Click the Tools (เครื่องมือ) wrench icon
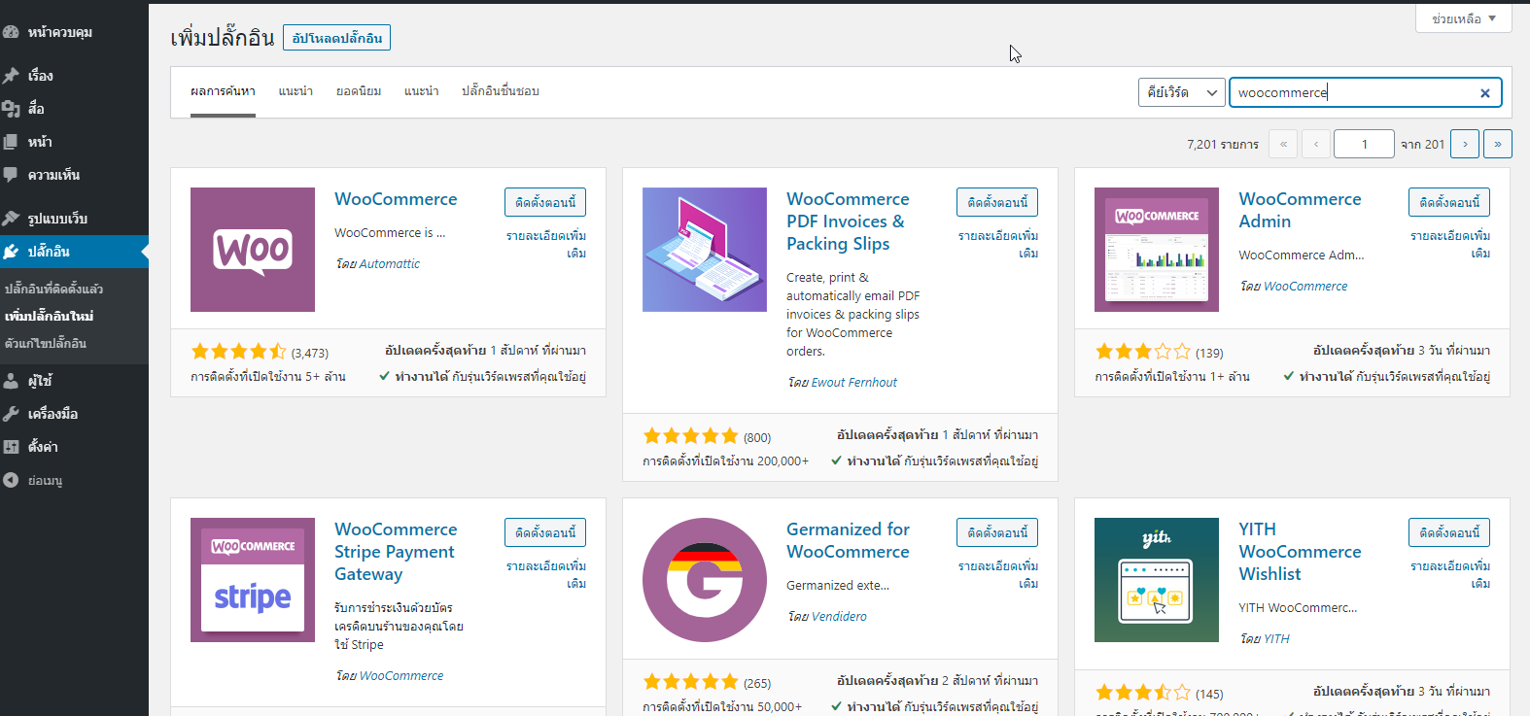Screen dimensions: 1530x716 tap(11, 414)
